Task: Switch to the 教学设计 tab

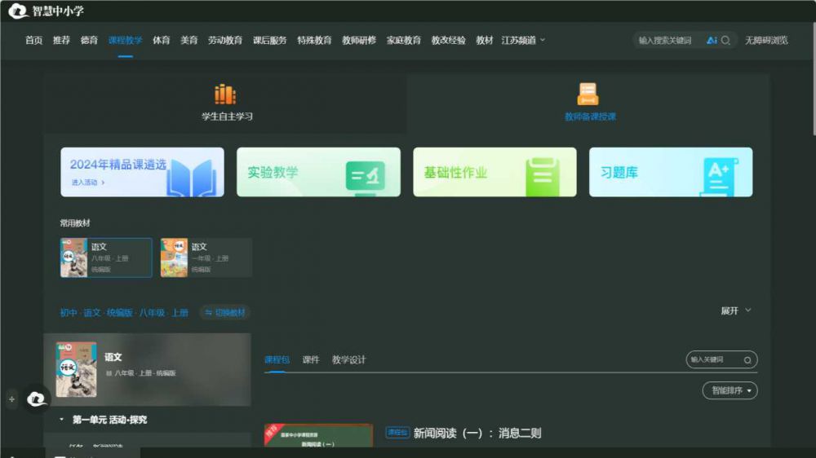Action: point(348,359)
